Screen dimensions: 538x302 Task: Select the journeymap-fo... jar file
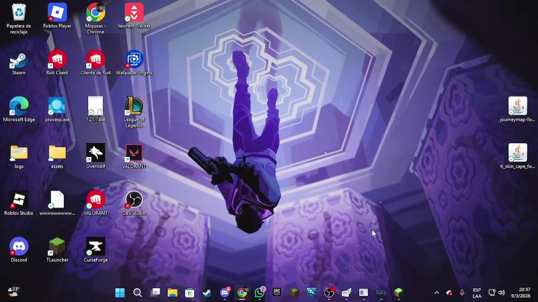pos(517,109)
